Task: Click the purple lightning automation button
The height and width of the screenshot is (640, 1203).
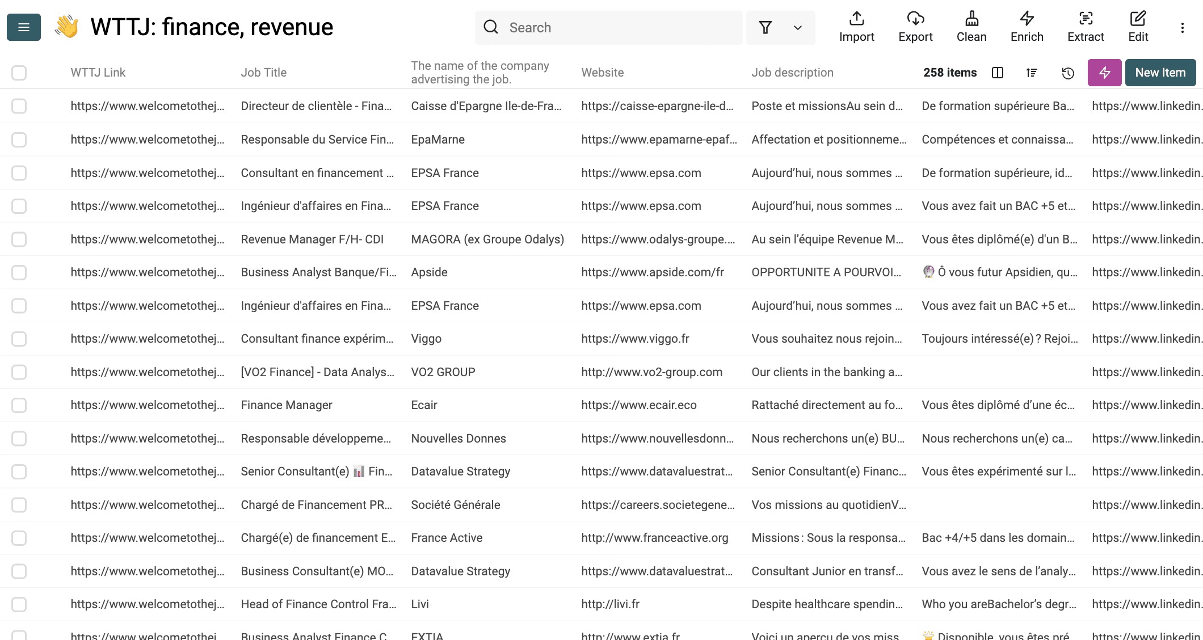Action: [x=1104, y=73]
